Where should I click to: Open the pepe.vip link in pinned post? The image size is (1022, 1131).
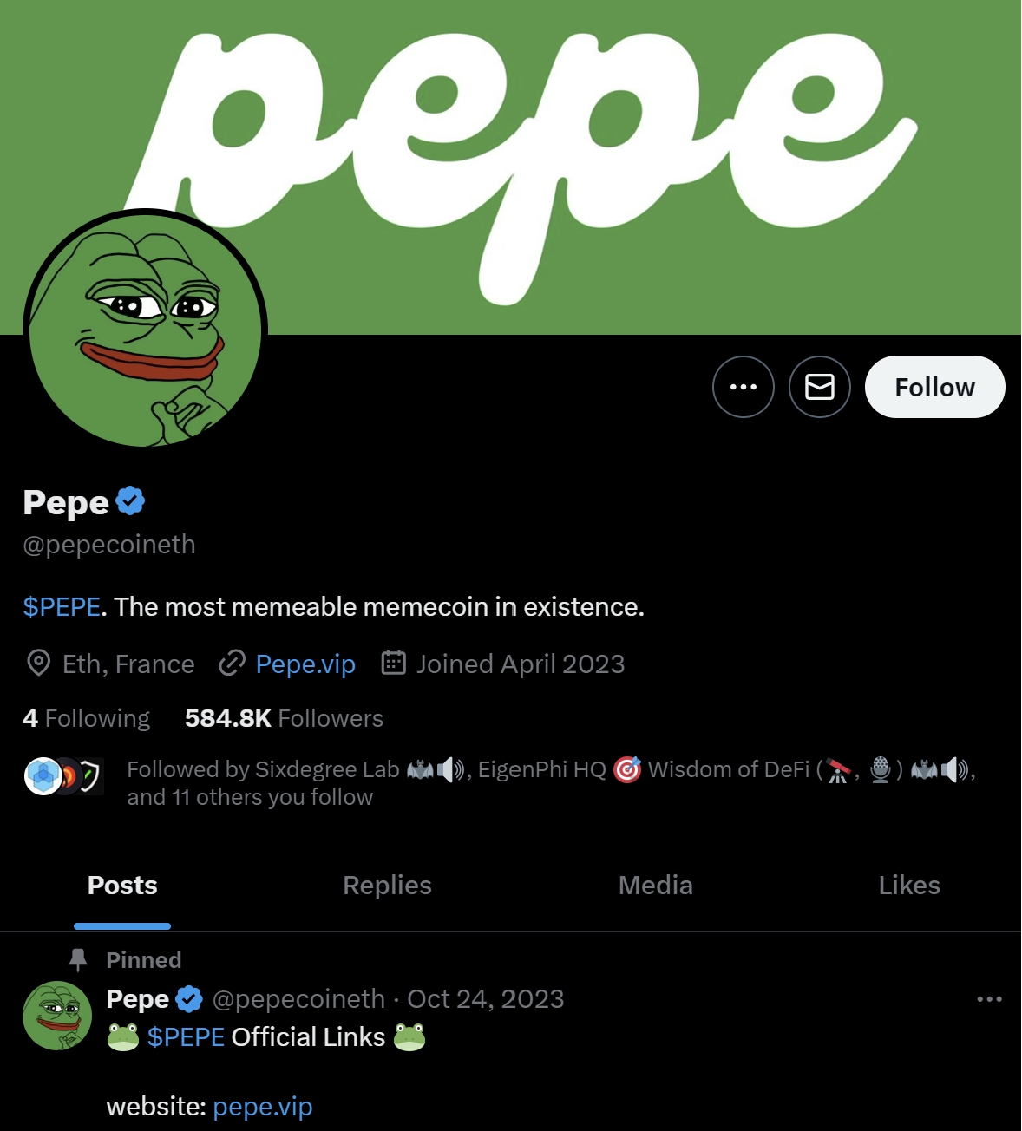[262, 1107]
